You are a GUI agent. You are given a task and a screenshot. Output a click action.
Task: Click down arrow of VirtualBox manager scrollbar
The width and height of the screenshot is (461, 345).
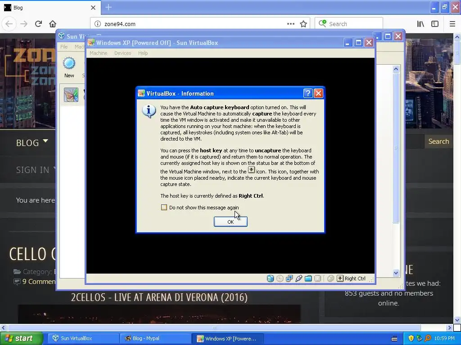tap(396, 273)
